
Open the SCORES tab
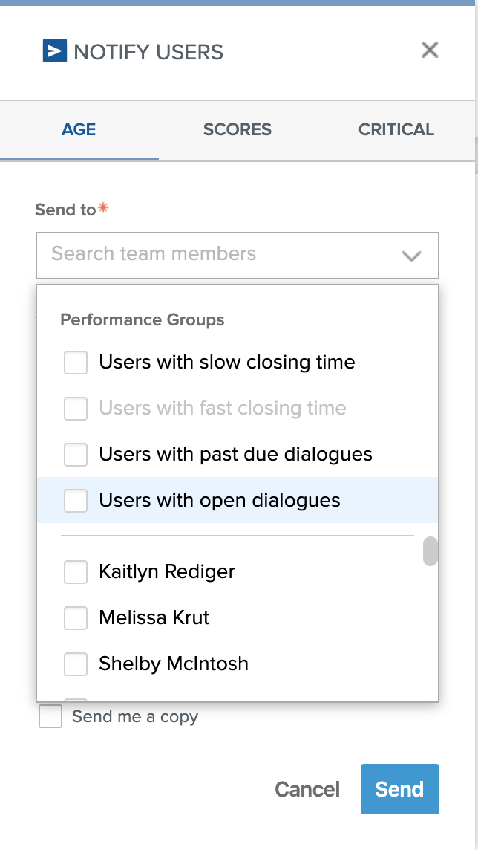(238, 129)
